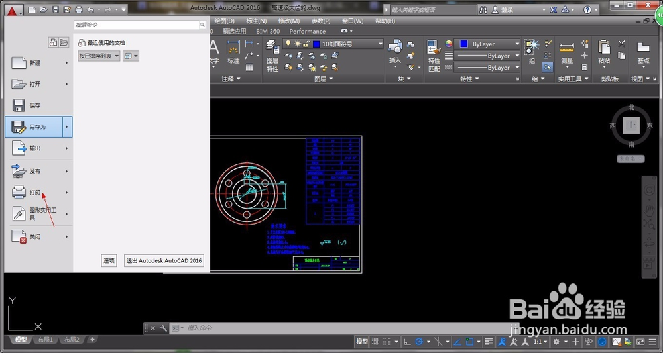Toggle snap mode dotted grid in status bar
Viewport: 663px width, 353px height.
(387, 342)
